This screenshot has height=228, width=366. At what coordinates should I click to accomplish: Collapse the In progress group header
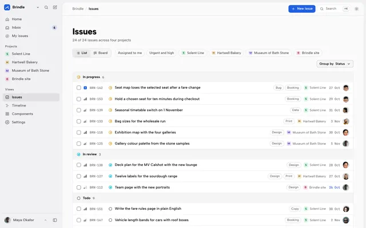click(213, 77)
